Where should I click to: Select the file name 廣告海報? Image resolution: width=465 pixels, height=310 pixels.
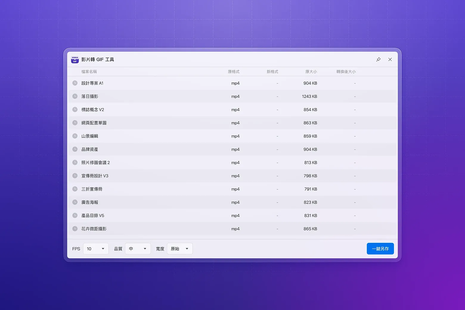[x=90, y=202]
